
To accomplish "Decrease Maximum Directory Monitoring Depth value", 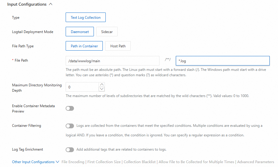I will (102, 89).
